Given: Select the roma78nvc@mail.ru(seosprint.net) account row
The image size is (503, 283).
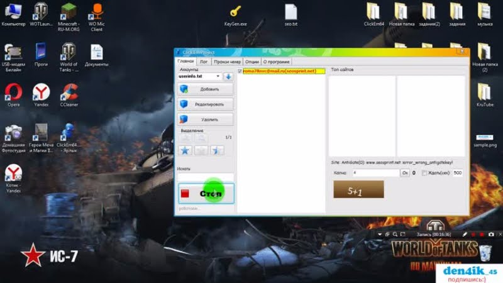Looking at the screenshot, I should [x=284, y=71].
